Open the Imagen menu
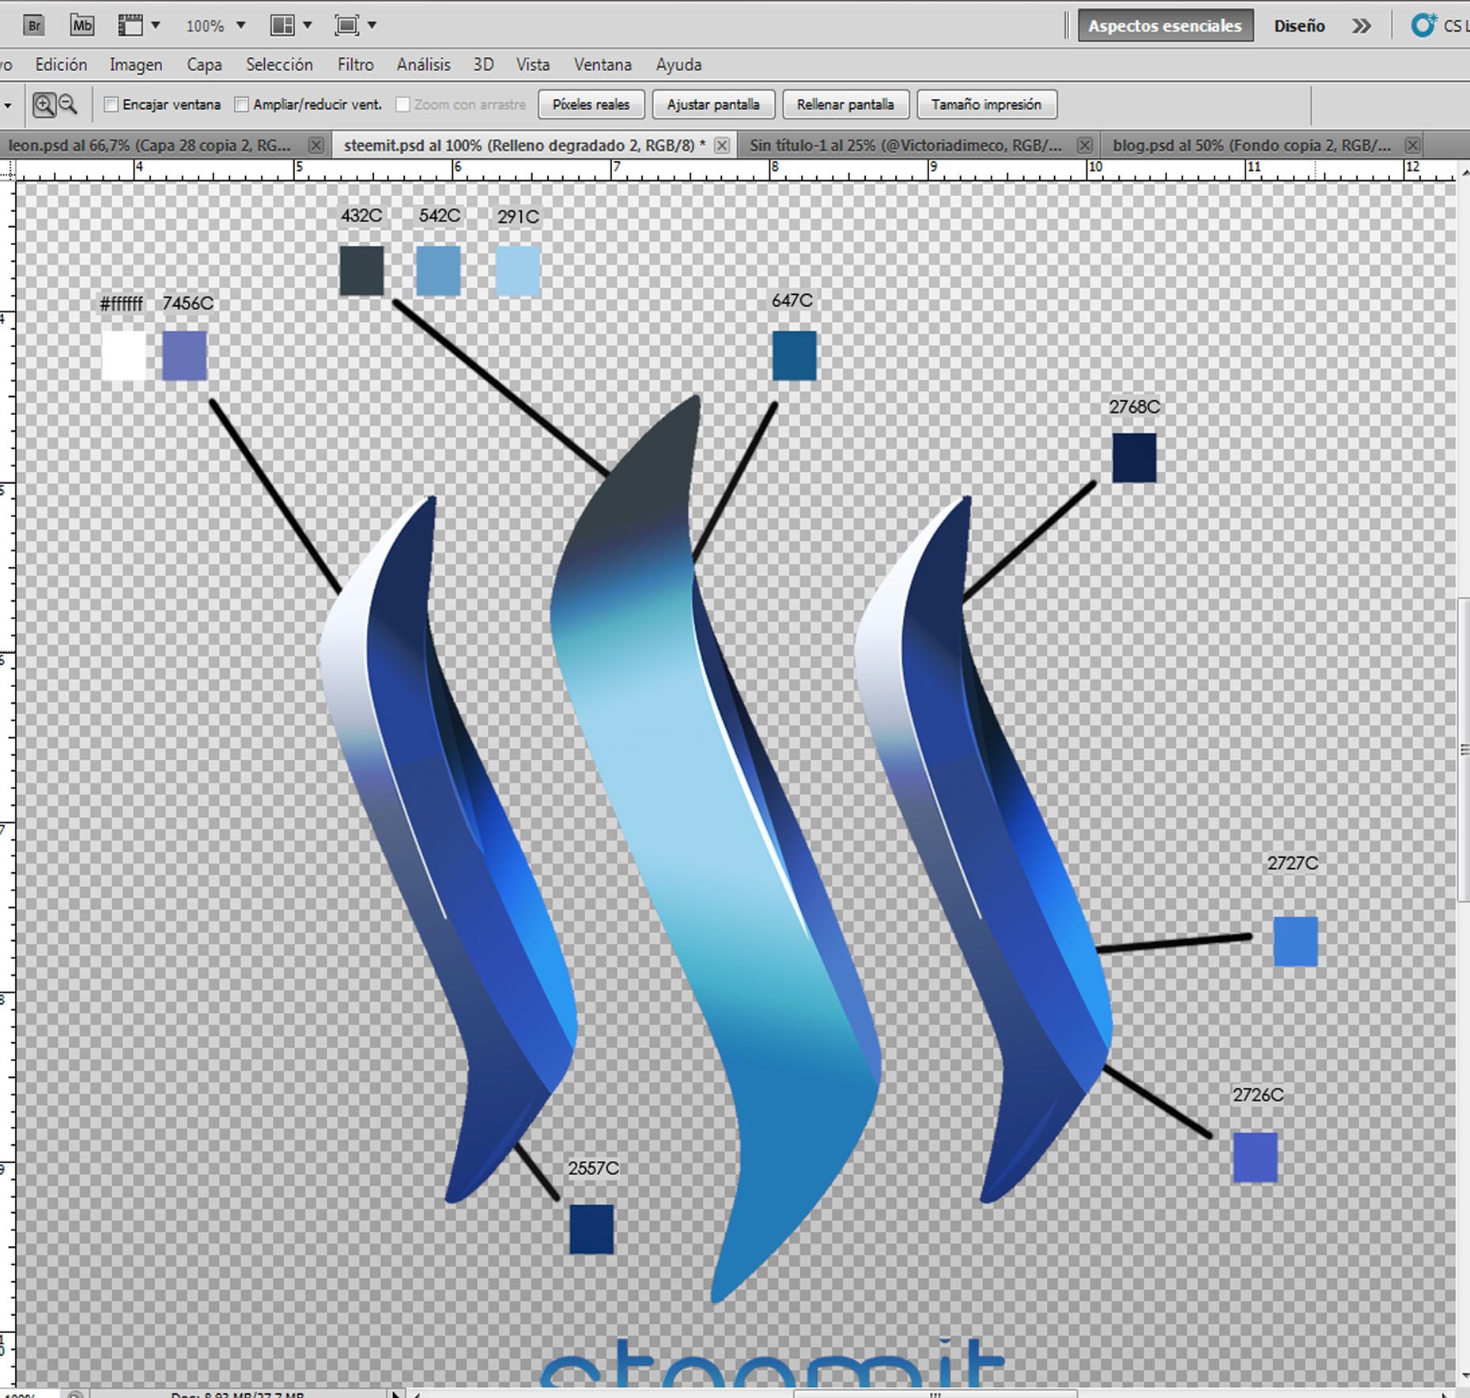Screen dimensions: 1470x1398 136,65
